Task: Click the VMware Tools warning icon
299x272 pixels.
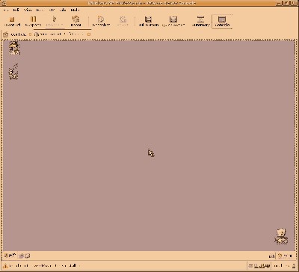Action: (5, 266)
